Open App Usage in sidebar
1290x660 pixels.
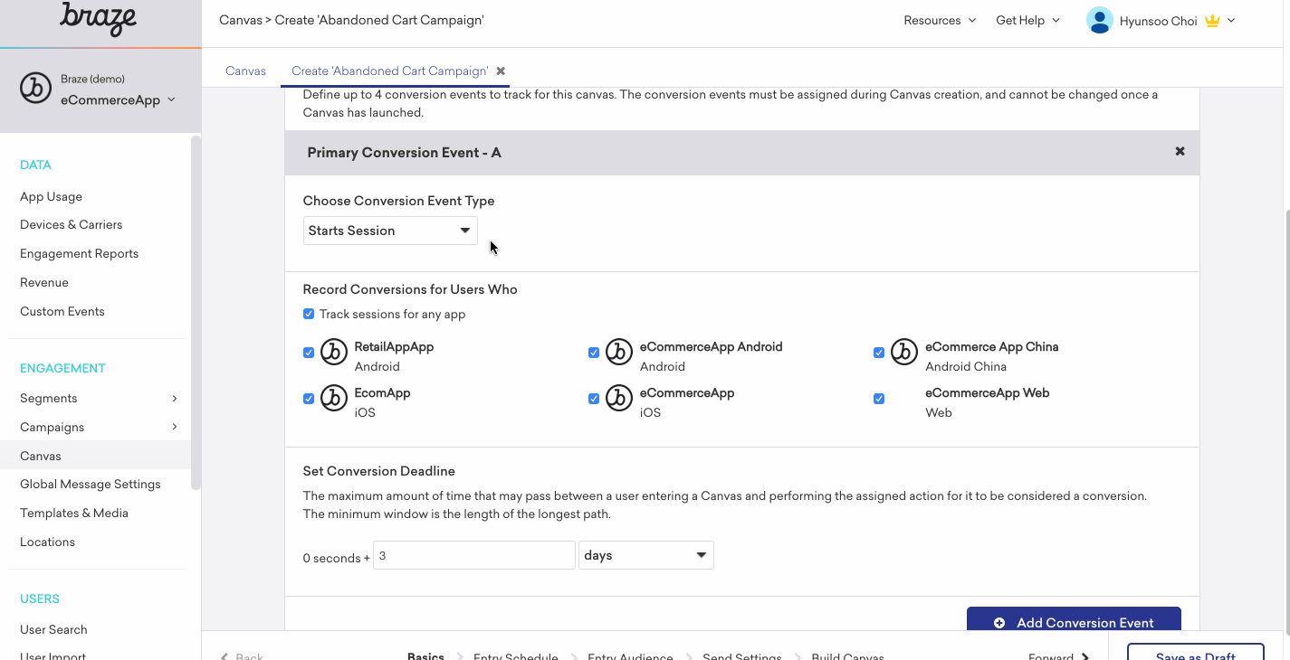(52, 196)
